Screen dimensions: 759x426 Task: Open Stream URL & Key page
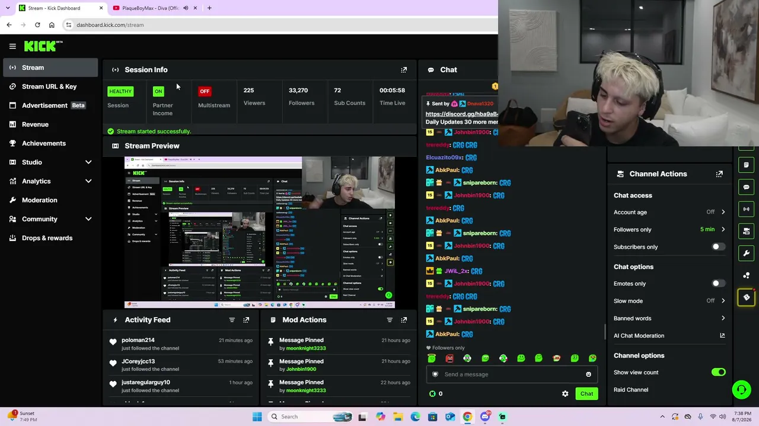(50, 86)
